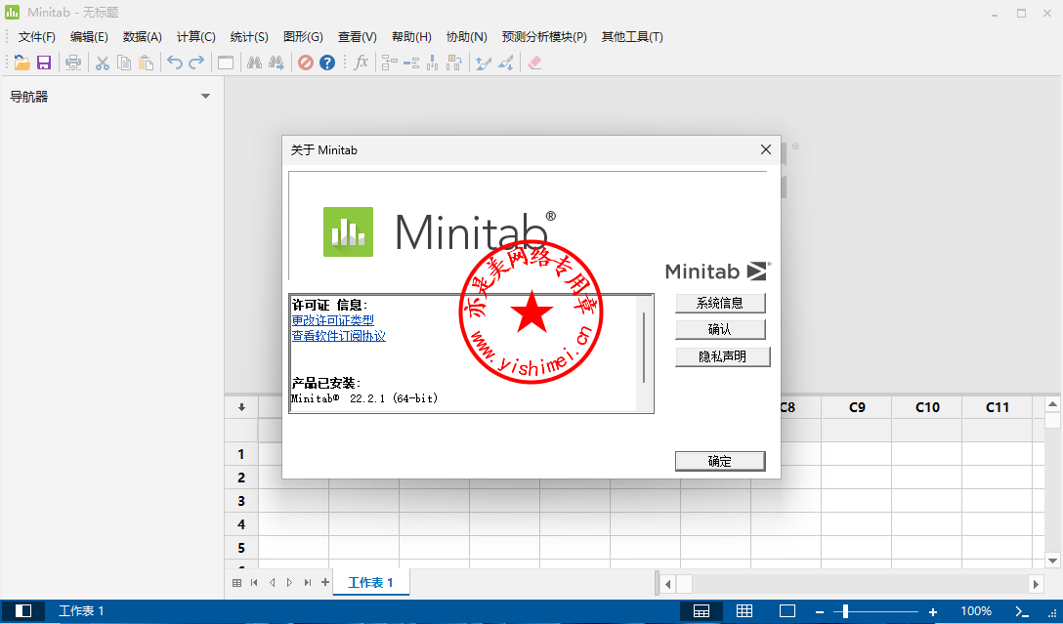Open the 文件(F) menu

point(36,37)
